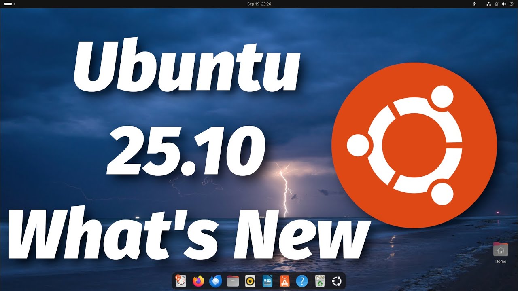Launch Rhythmbox music player from dock

(x=250, y=281)
